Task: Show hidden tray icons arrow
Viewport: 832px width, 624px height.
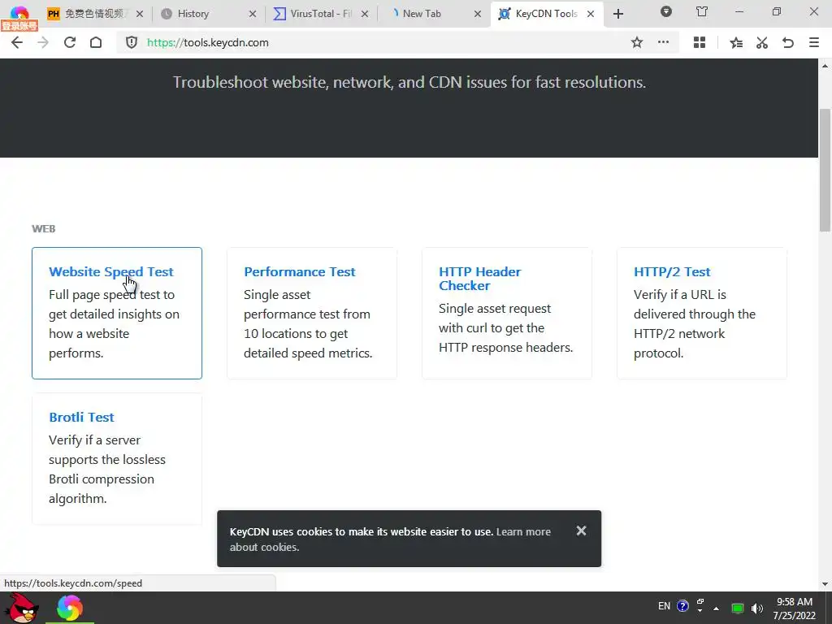Action: tap(717, 608)
